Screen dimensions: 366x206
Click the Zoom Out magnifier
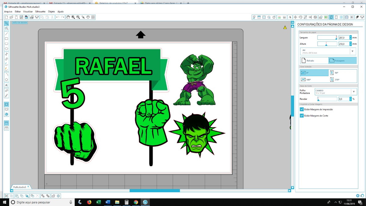(78, 17)
